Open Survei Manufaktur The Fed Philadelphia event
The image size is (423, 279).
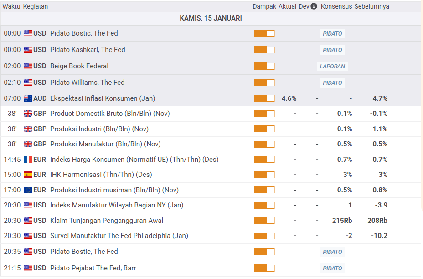pyautogui.click(x=119, y=236)
